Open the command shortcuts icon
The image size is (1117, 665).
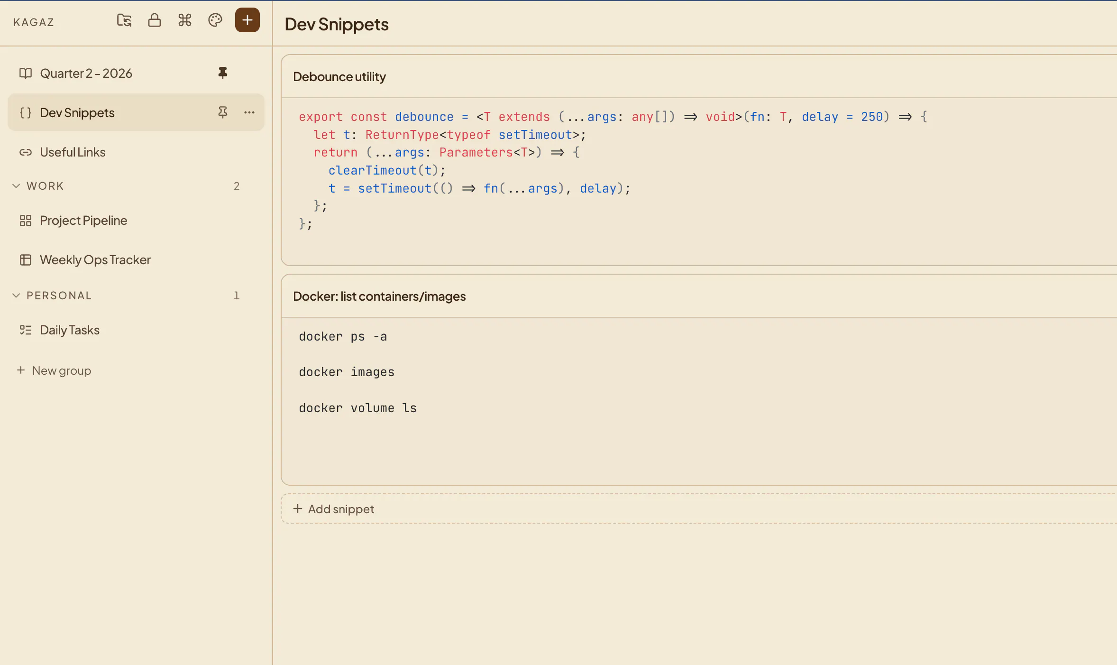[x=185, y=20]
